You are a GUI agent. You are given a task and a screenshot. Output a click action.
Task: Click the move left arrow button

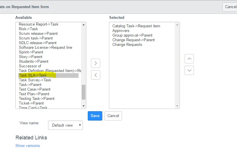pos(96,75)
